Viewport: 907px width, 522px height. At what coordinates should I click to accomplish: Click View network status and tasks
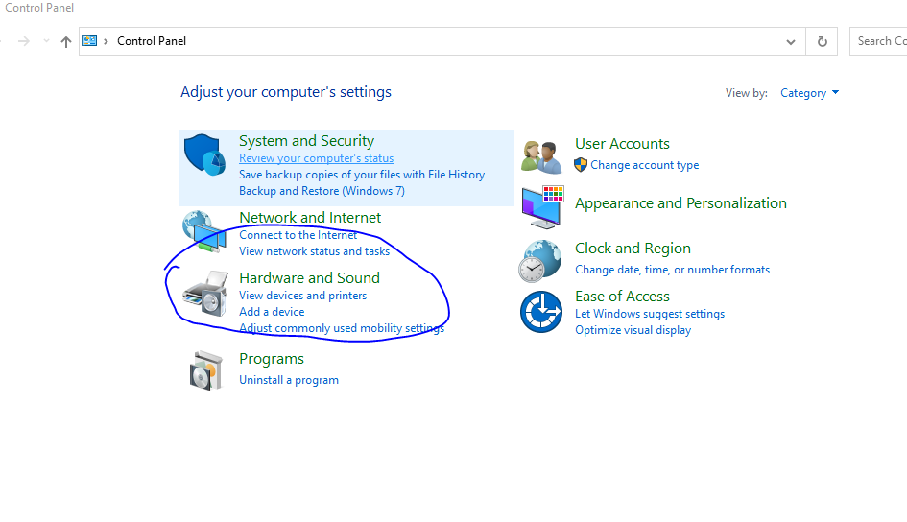tap(315, 251)
